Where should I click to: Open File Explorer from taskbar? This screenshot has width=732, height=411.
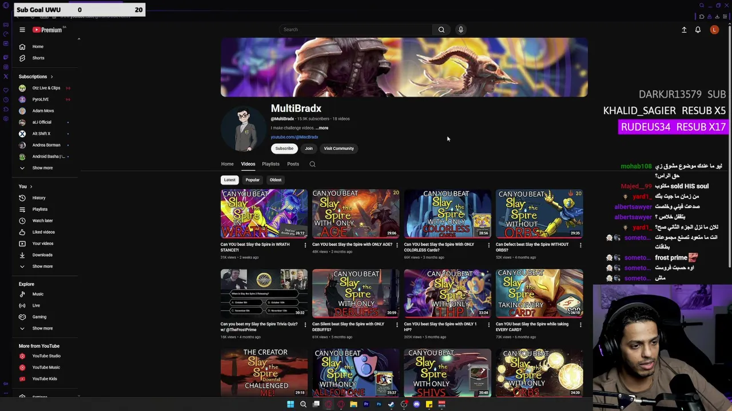353,404
